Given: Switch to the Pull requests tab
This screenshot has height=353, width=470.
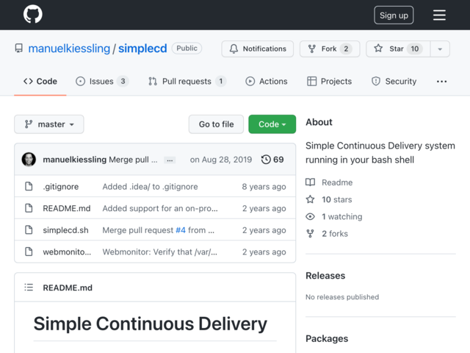Looking at the screenshot, I should [187, 82].
